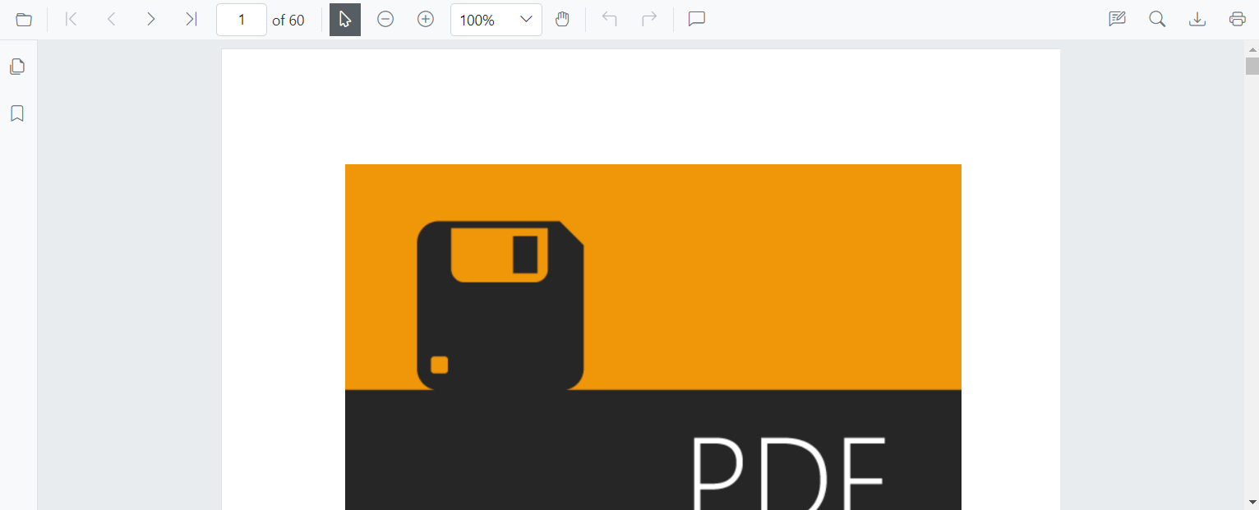Redo the last action
This screenshot has height=510, width=1259.
tap(649, 20)
